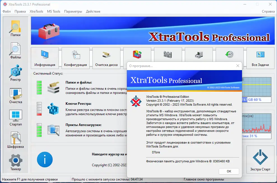277x183 pixels.
Task: Click the disk usage bar showing 60 %
Action: click(257, 100)
